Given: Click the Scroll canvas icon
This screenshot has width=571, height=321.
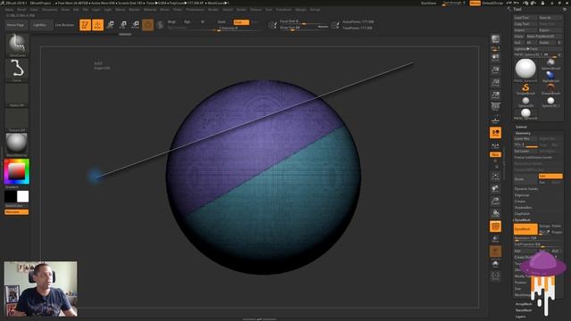Looking at the screenshot, I should [495, 57].
